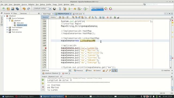This screenshot has height=98, width=174.
Task: Click the Uncomment editor toolbar icon
Action: [118, 17]
